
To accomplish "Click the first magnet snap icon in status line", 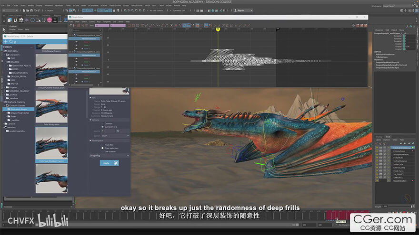I will [x=125, y=10].
